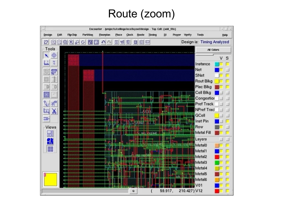Viewport: 283px width, 212px height.
Task: Select the Ruler tool in Tools panel
Action: coord(46,63)
